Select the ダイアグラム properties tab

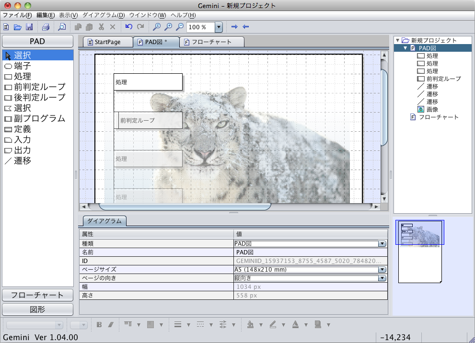coord(104,221)
